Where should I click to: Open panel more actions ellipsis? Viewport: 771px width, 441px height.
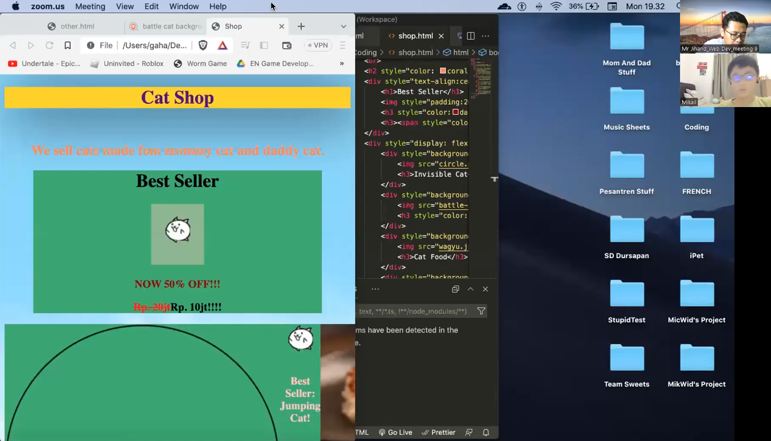click(x=375, y=289)
